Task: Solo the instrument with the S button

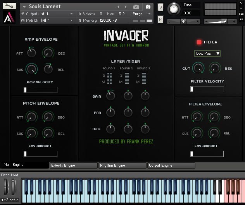Action: coord(161,7)
